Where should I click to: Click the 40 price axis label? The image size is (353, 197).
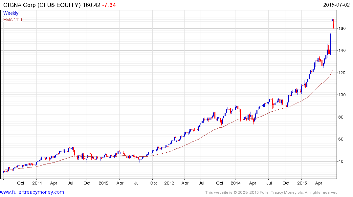(x=341, y=162)
